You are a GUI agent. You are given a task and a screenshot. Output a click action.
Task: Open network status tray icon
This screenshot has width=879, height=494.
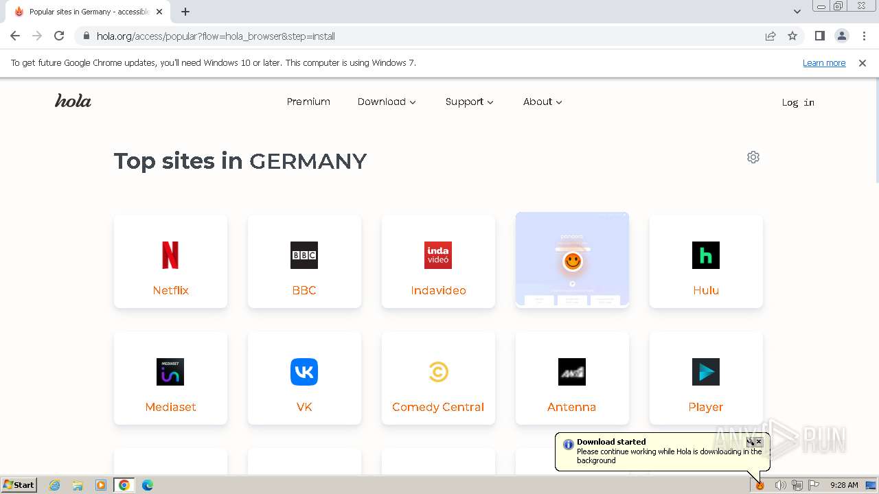pos(797,485)
